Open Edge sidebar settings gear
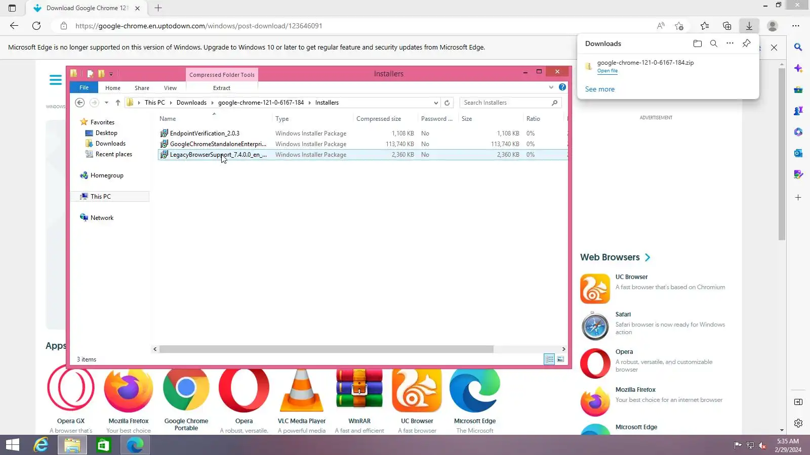 click(x=798, y=423)
